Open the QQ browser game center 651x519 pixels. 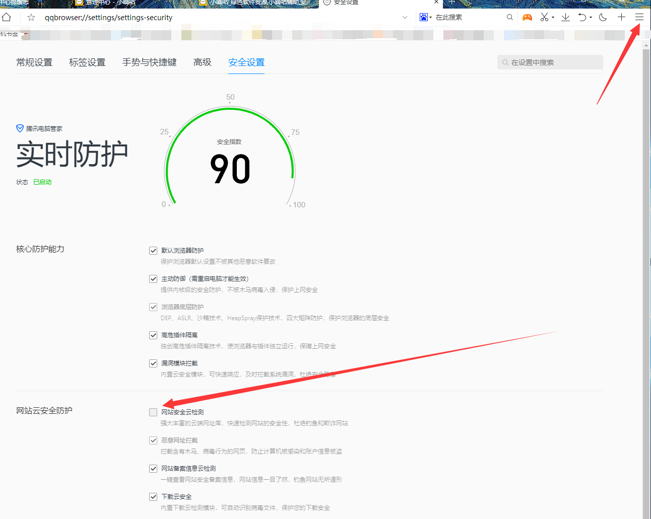[527, 17]
